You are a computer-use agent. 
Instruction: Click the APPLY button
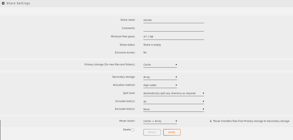pyautogui.click(x=152, y=132)
